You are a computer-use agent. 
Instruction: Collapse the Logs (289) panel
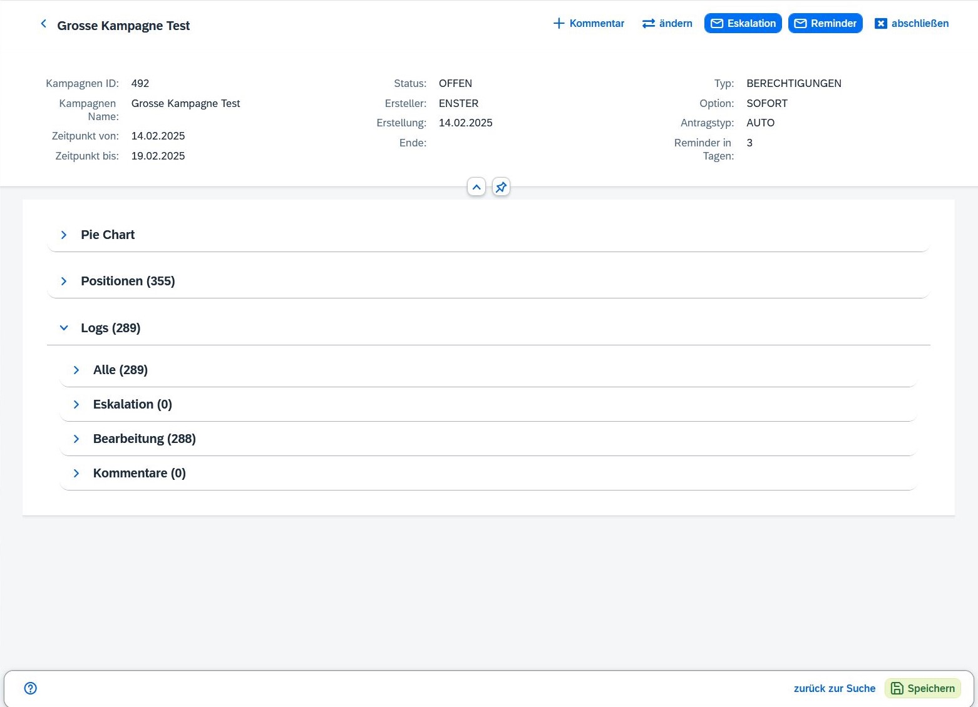pyautogui.click(x=64, y=328)
